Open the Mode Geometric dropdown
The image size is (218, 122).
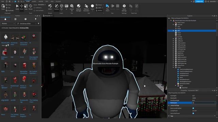42,5
